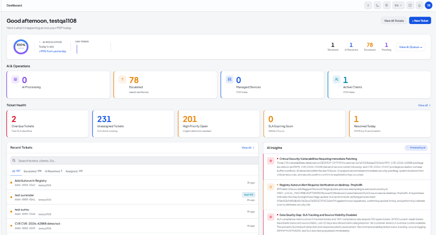Click the Resolved Today label
436x235 pixels.
coord(364,126)
